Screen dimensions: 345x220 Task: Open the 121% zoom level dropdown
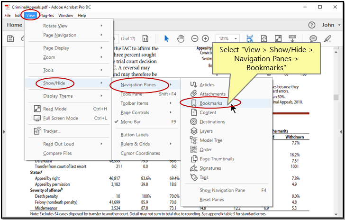pos(227,38)
